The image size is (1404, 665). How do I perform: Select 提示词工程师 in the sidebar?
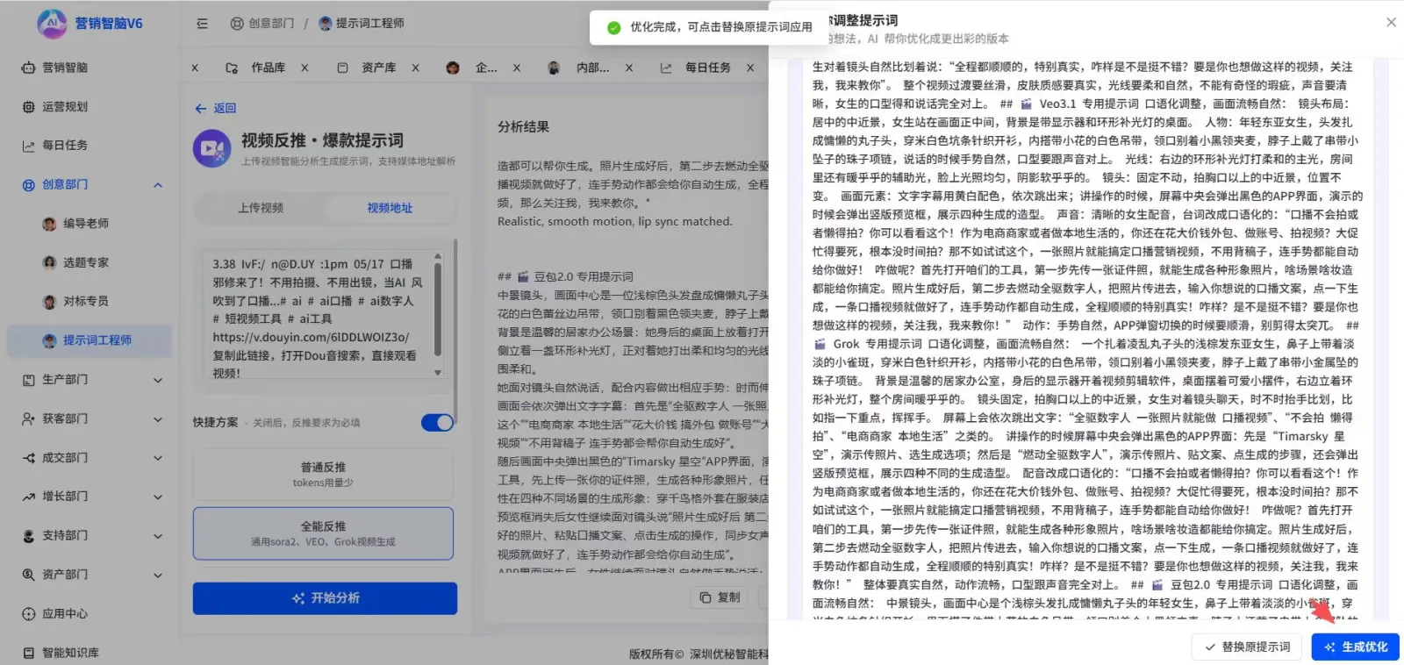point(90,340)
